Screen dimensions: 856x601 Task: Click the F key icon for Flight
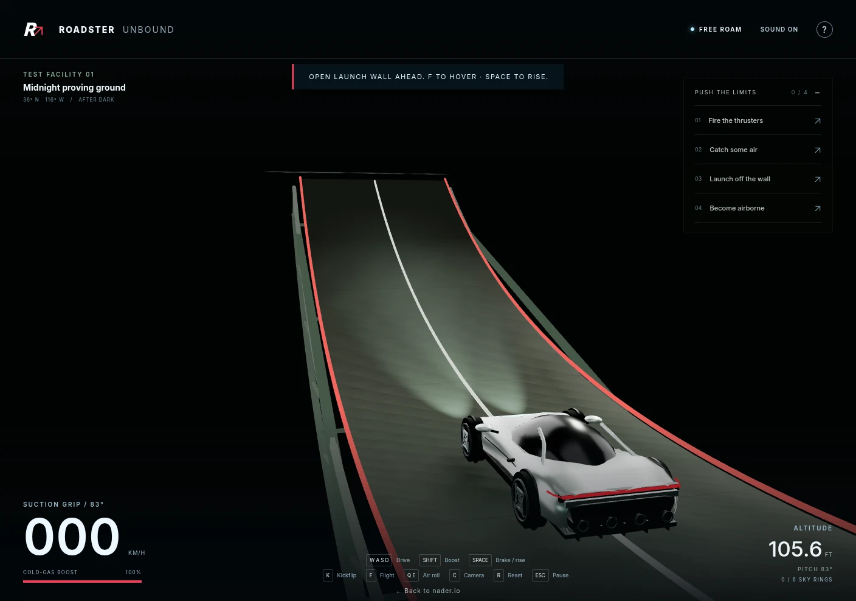coord(371,575)
